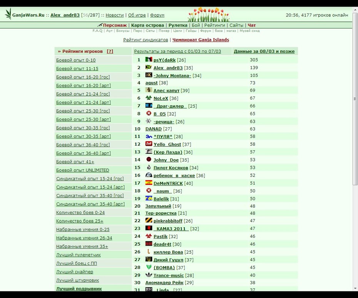
Task: Click page vertical scrollbar thumb
Action: 355,98
